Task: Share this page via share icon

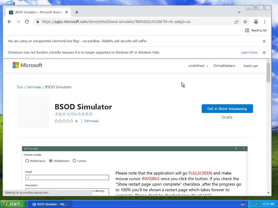Action: pos(236,22)
